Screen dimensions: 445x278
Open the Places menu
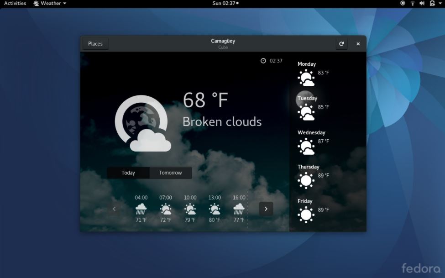pyautogui.click(x=95, y=44)
